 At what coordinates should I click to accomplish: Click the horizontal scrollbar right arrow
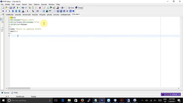tap(178, 88)
